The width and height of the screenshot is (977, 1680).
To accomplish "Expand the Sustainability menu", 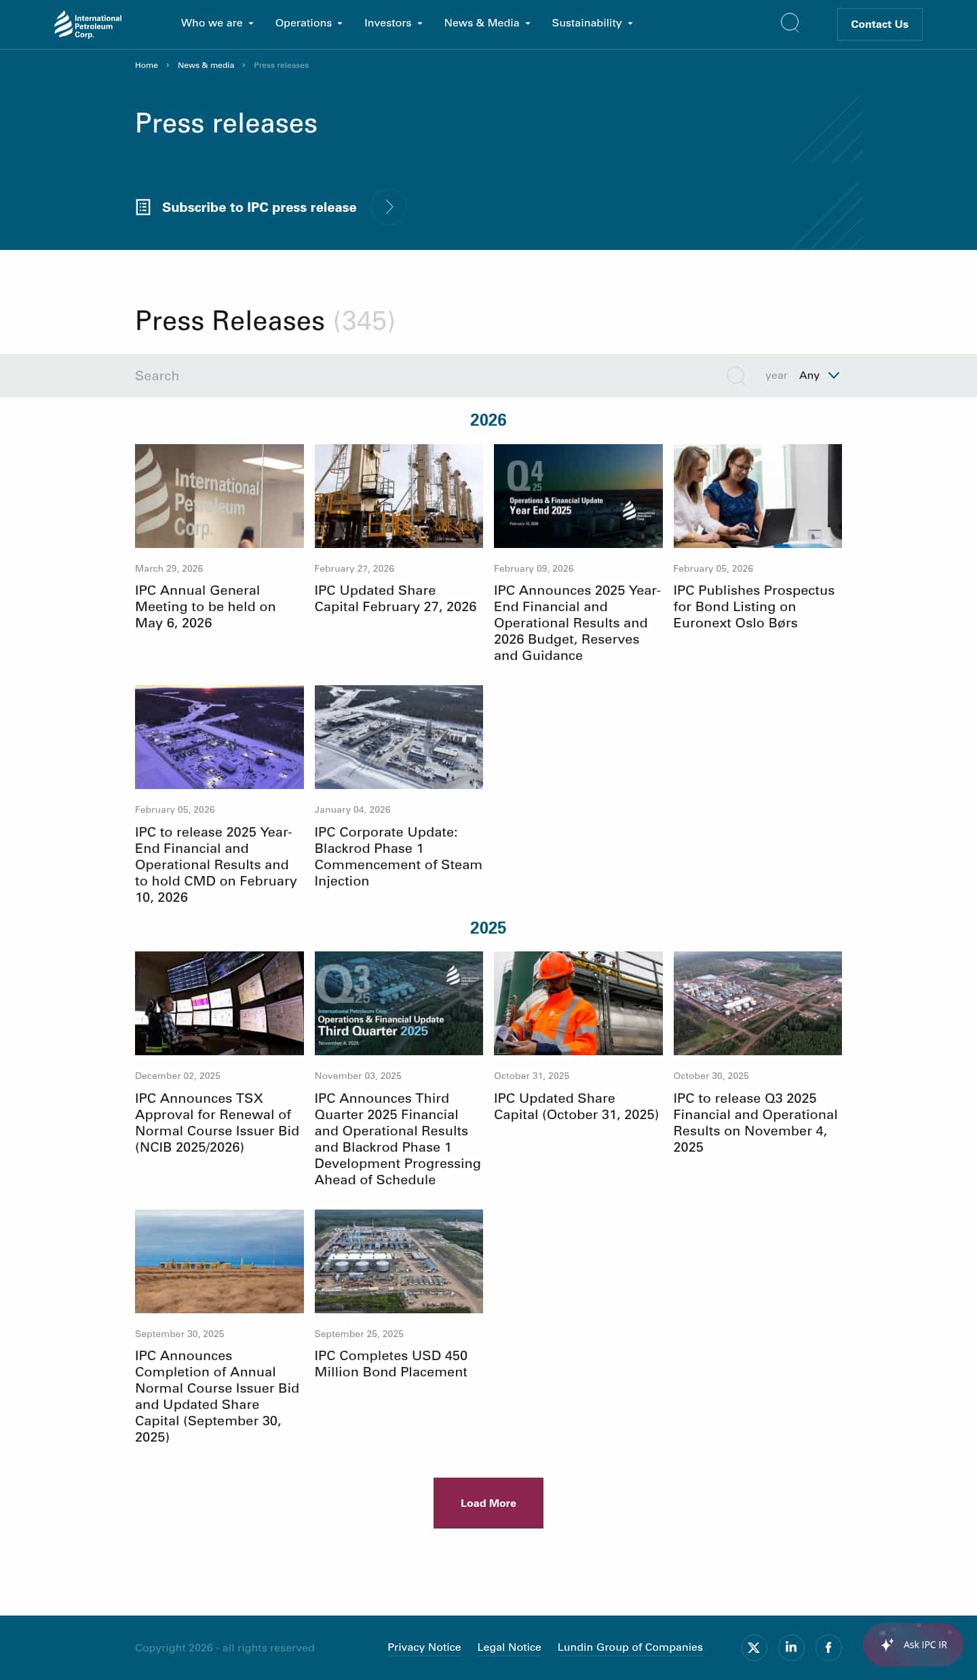I will point(592,23).
